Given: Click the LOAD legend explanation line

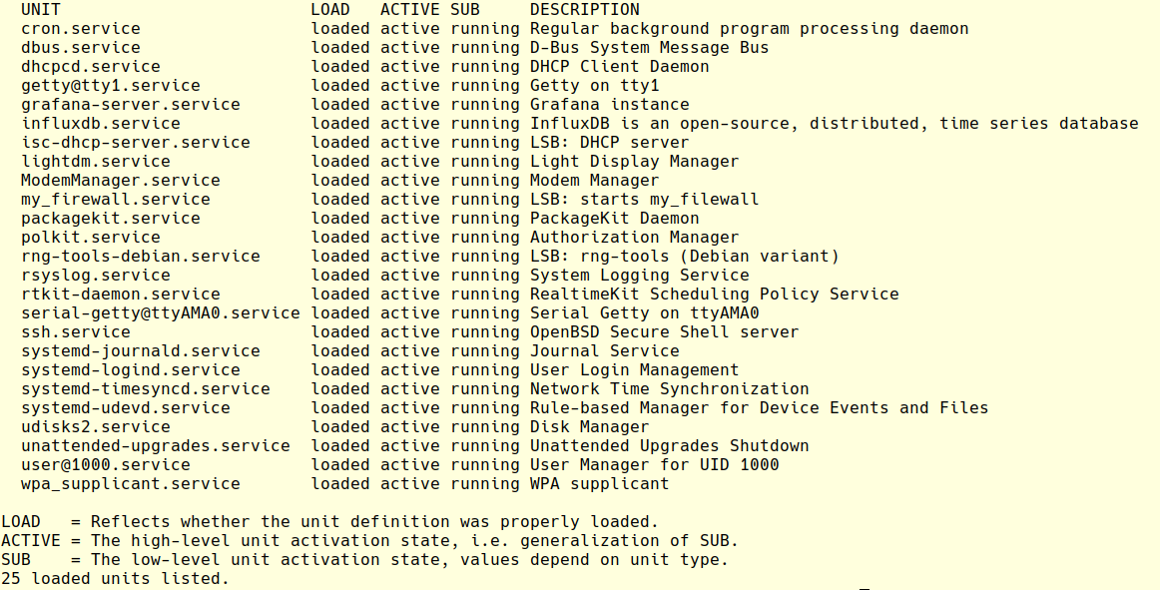Looking at the screenshot, I should [330, 522].
